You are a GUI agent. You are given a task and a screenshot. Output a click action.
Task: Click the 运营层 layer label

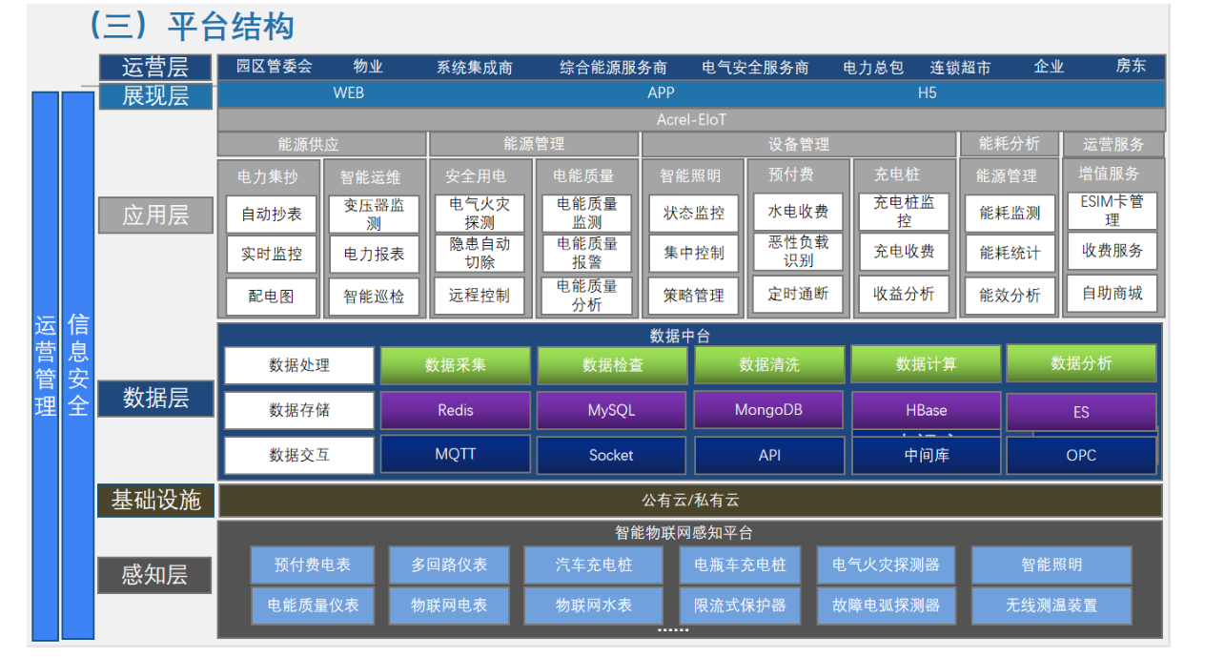click(155, 68)
